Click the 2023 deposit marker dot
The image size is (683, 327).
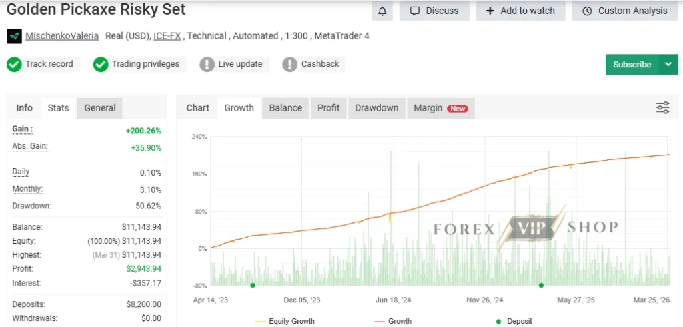click(x=253, y=285)
